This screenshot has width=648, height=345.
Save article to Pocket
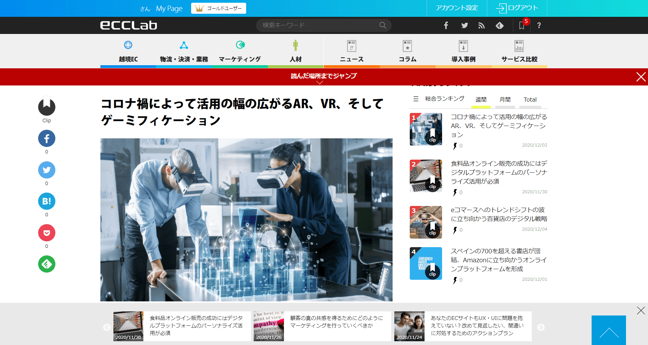tap(47, 233)
